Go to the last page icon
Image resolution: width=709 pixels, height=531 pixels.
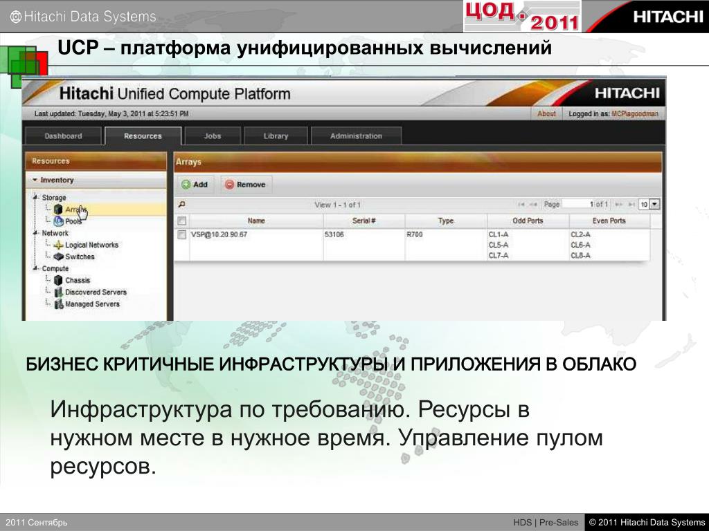(631, 204)
